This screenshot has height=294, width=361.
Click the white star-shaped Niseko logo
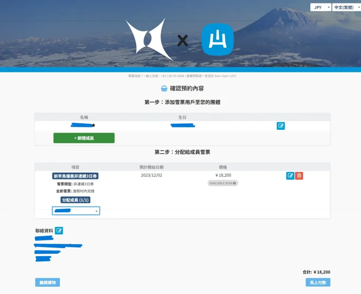(146, 40)
